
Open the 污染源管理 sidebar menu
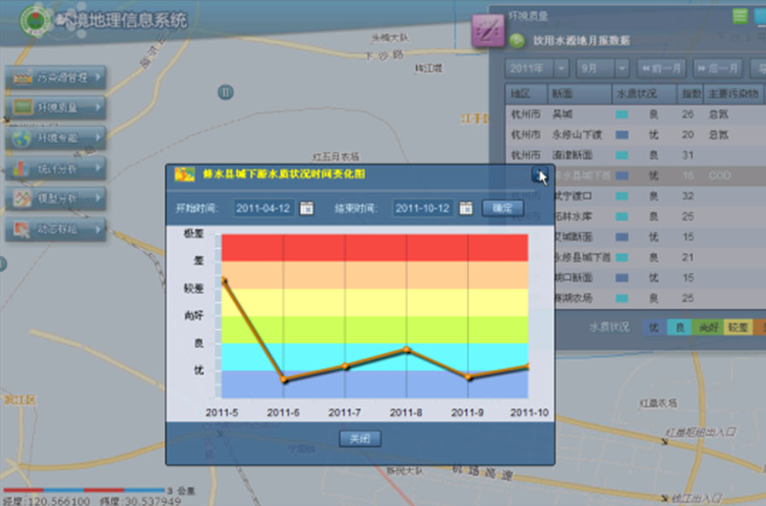[x=55, y=78]
